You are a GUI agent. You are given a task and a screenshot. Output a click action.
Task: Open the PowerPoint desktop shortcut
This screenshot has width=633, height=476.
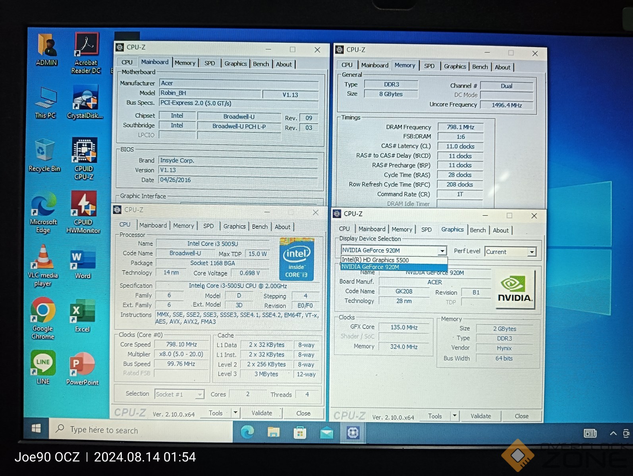click(x=83, y=369)
